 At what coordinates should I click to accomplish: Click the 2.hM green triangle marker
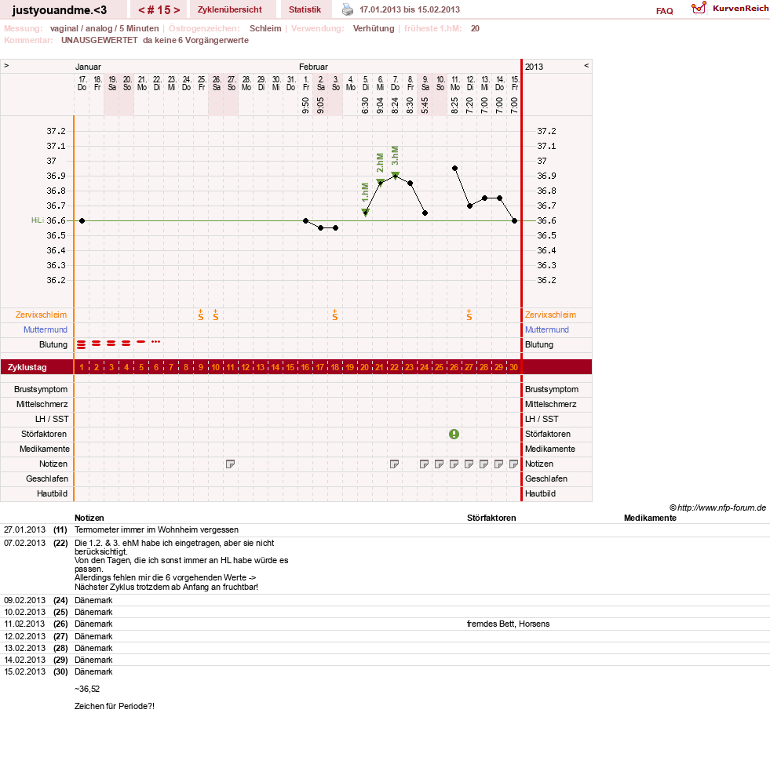click(x=380, y=182)
